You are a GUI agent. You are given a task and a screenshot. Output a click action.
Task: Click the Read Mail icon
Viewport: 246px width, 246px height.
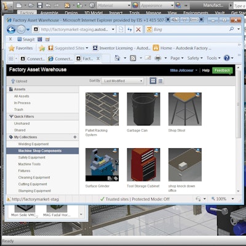click(148, 58)
